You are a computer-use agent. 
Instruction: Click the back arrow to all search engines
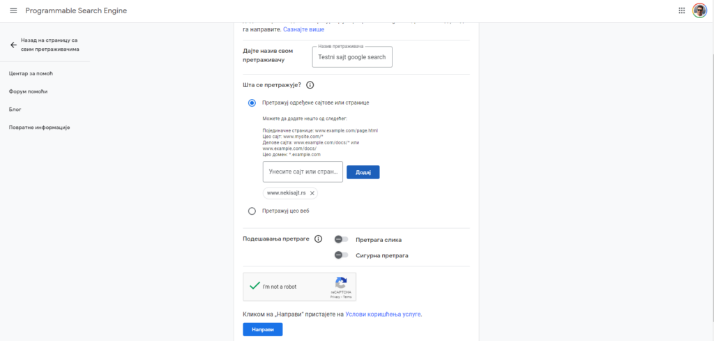coord(13,45)
